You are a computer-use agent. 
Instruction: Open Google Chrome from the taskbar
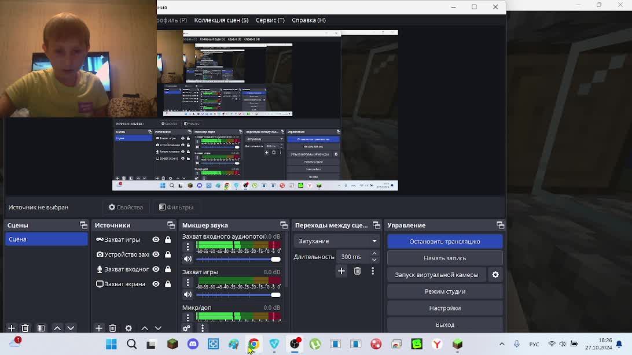pyautogui.click(x=254, y=344)
